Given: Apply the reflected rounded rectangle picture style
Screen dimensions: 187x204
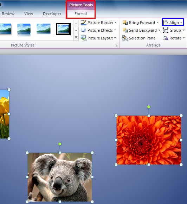Looking at the screenshot, I should point(24,30).
